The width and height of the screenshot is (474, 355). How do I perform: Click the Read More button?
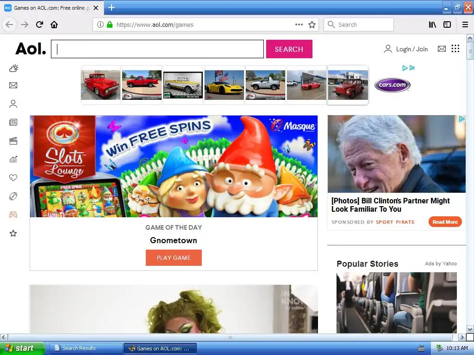click(x=445, y=222)
